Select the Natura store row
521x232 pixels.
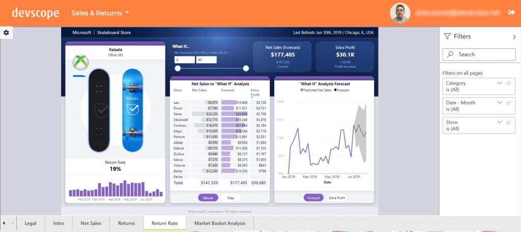tap(220, 148)
